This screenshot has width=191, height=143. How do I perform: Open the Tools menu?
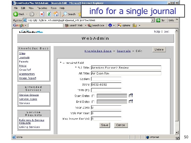tap(54, 8)
